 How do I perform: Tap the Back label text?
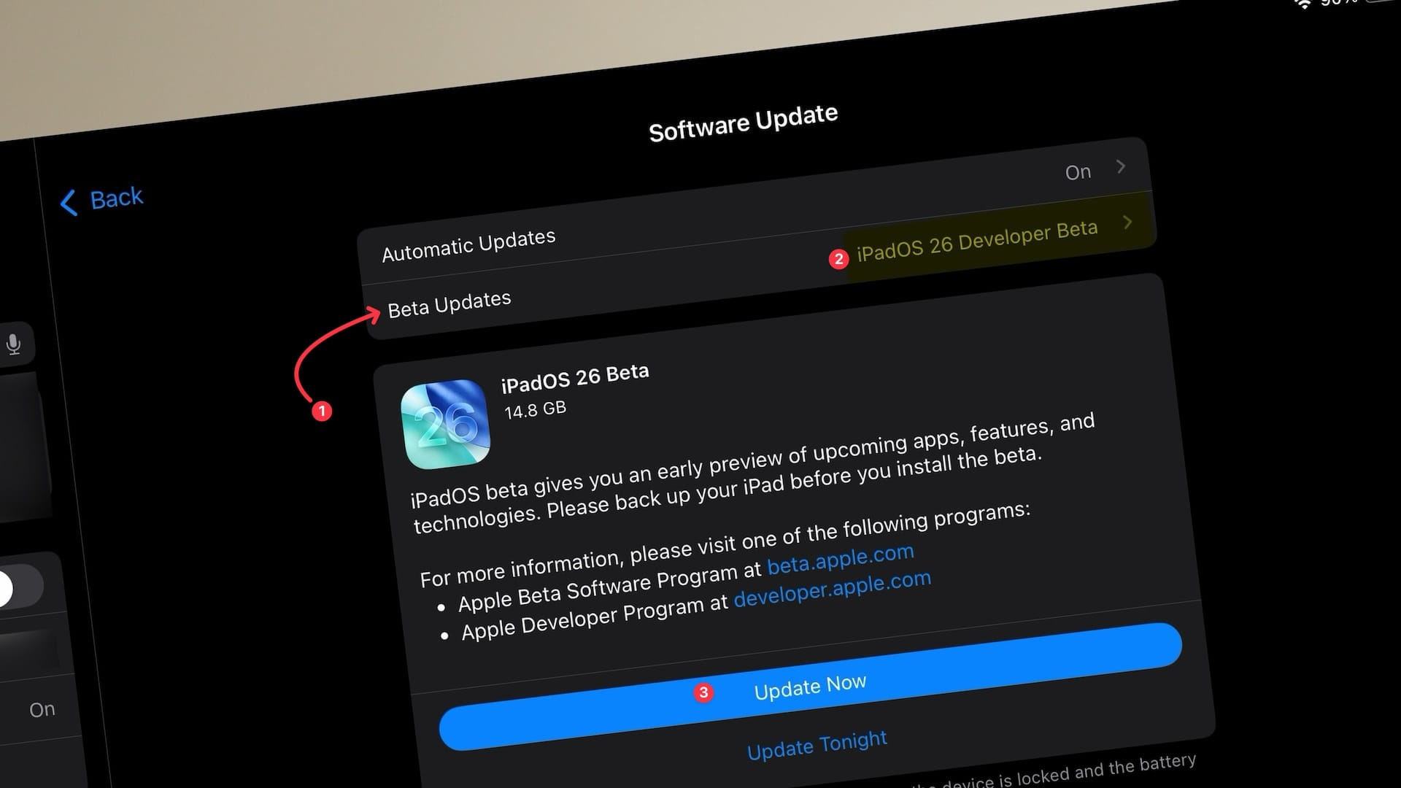(x=117, y=198)
